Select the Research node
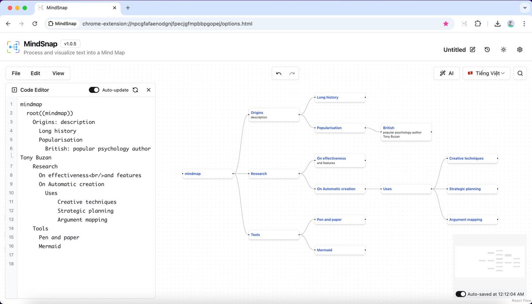The width and height of the screenshot is (532, 304). [274, 174]
